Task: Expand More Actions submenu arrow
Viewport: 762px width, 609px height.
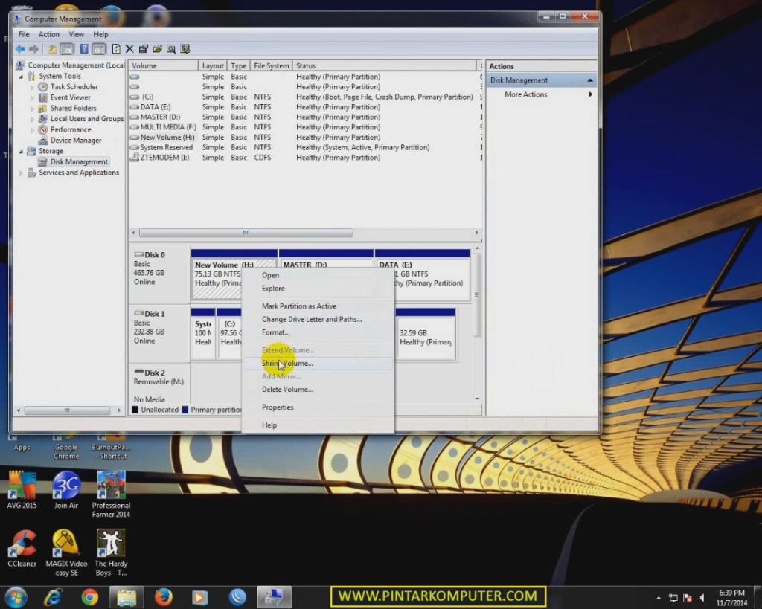Action: [x=590, y=94]
